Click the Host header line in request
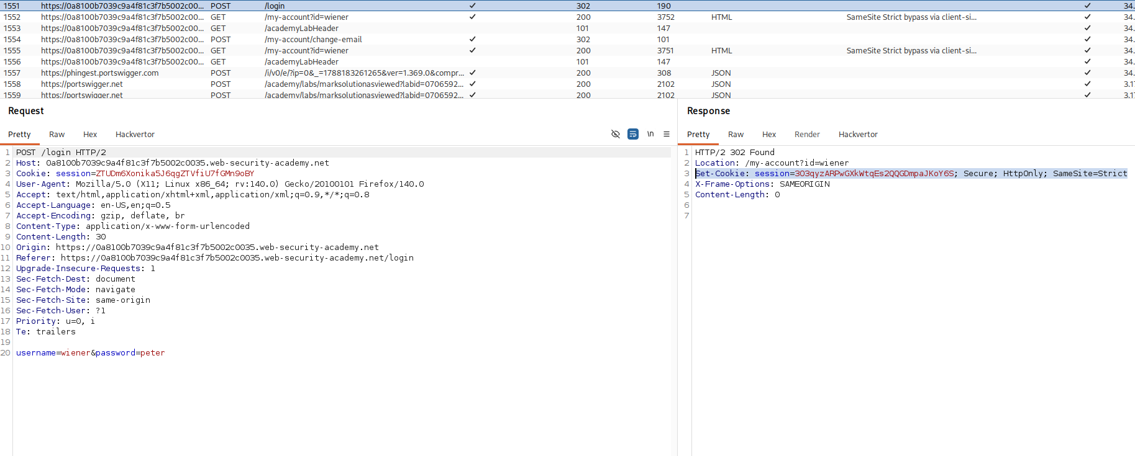Image resolution: width=1135 pixels, height=456 pixels. (x=173, y=163)
